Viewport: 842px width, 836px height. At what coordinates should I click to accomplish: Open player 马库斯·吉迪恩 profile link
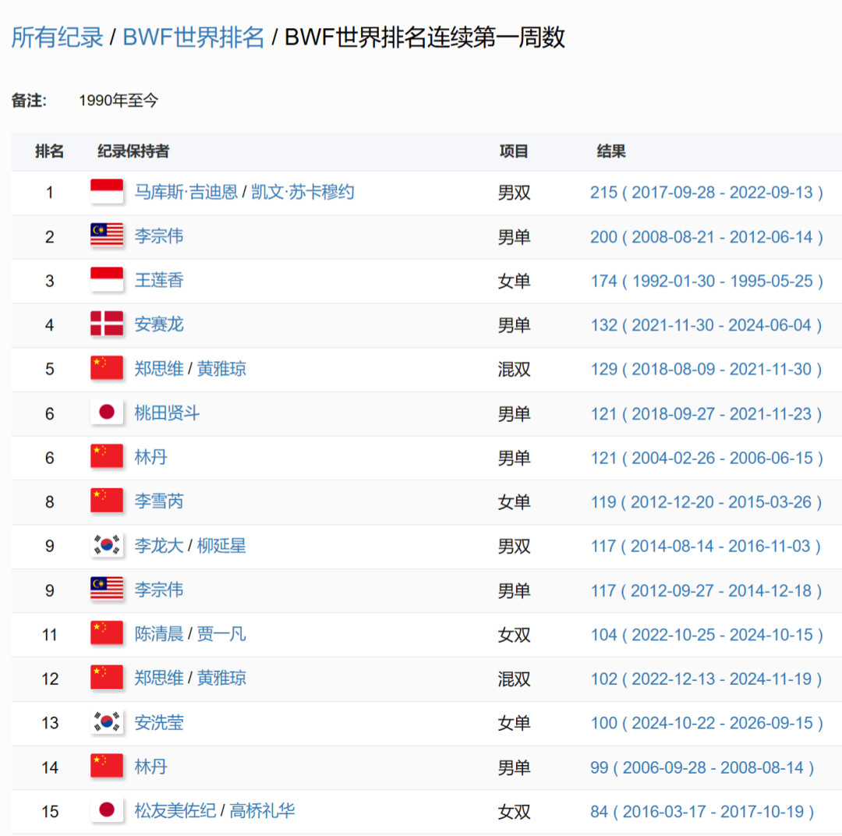click(186, 193)
